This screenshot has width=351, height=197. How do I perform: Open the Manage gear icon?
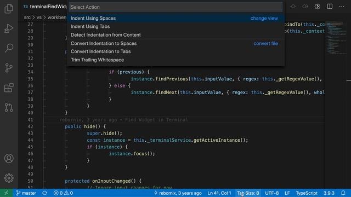click(9, 178)
